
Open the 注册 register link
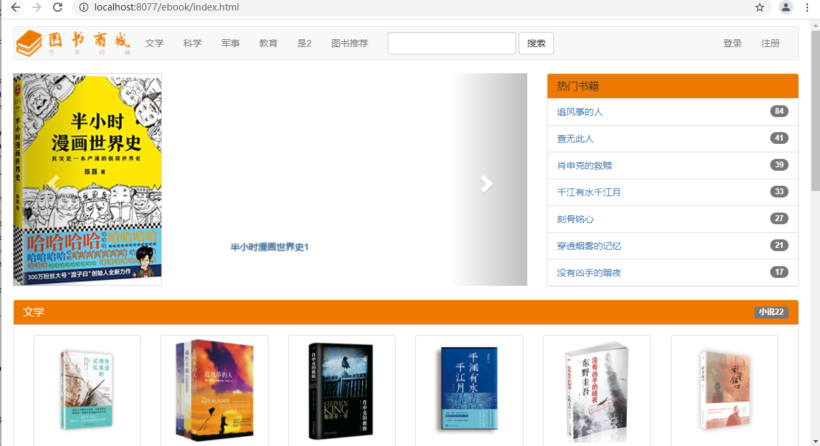[x=770, y=43]
